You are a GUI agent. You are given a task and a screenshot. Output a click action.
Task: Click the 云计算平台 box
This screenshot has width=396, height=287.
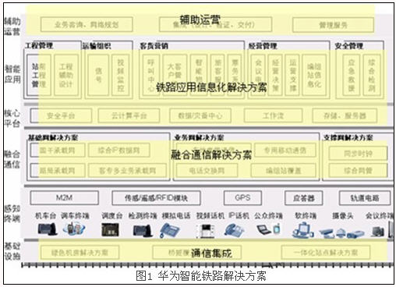129,115
